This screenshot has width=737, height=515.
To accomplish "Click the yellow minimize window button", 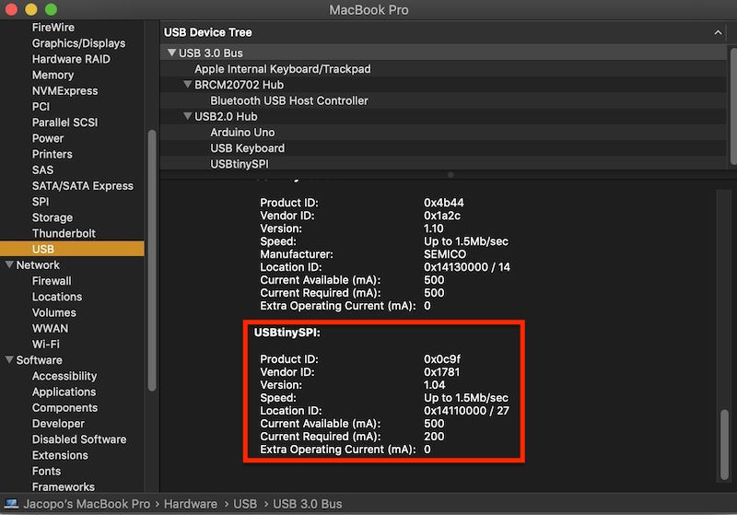I will coord(31,9).
